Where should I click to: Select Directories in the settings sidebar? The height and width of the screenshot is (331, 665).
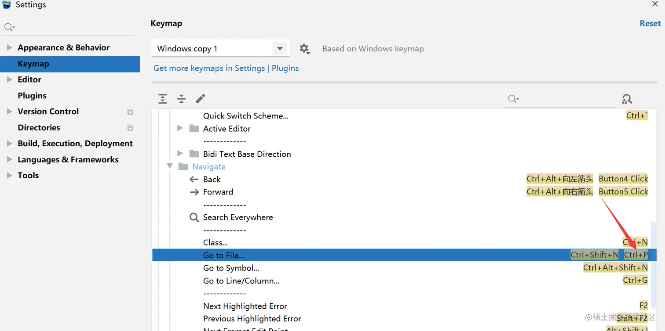coord(39,128)
